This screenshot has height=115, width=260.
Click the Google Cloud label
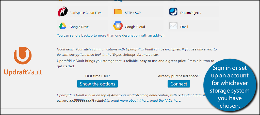[x=135, y=27]
